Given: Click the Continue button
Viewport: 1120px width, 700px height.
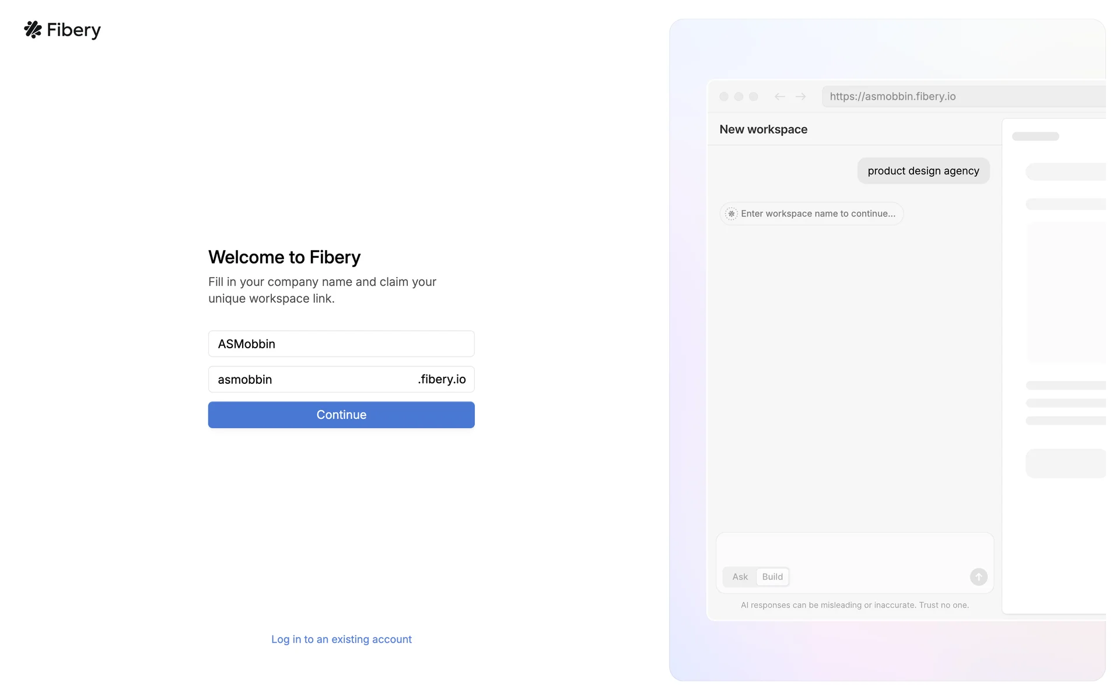Looking at the screenshot, I should click(341, 415).
